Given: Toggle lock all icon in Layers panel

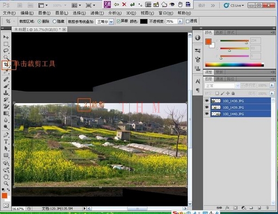Looking at the screenshot, I should click(233, 93).
